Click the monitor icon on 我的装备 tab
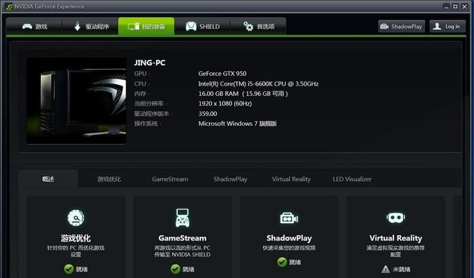Image resolution: width=474 pixels, height=278 pixels. point(133,26)
